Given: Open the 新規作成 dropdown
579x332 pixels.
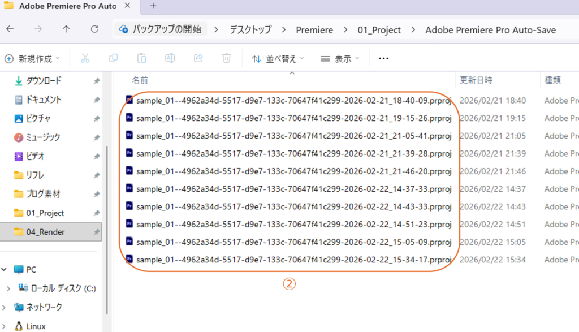Looking at the screenshot, I should click(x=32, y=58).
